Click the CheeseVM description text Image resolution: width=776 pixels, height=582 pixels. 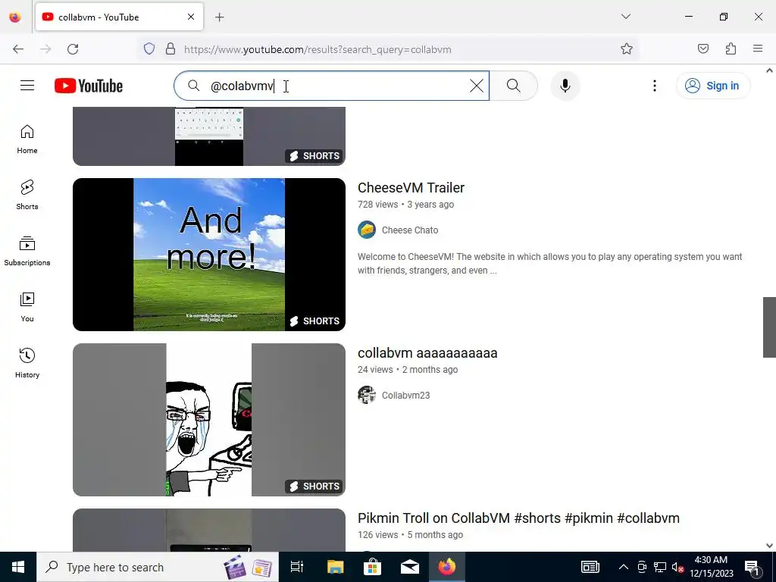pyautogui.click(x=550, y=263)
